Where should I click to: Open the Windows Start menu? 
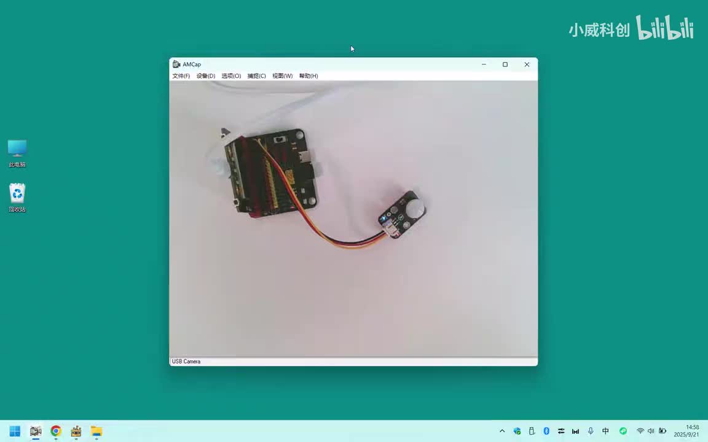click(15, 431)
